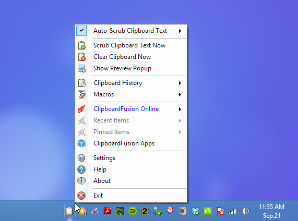Toggle the Auto-Scrub Clipboard Text checkmark
This screenshot has width=298, height=221.
(81, 31)
